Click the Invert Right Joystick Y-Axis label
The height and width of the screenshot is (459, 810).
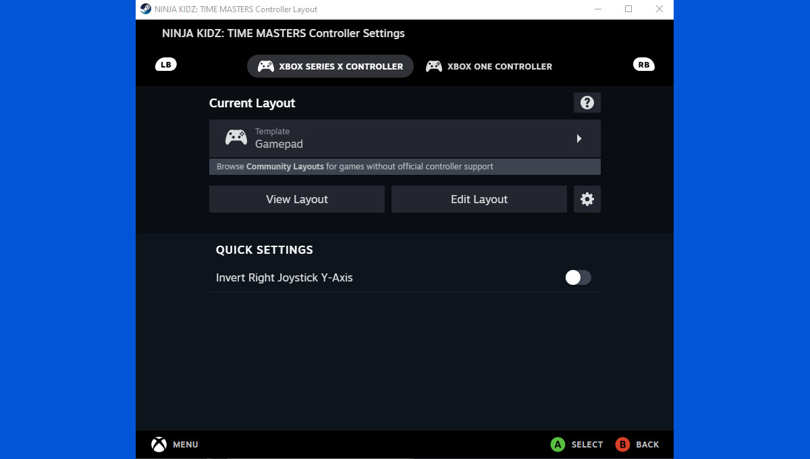[x=284, y=277]
